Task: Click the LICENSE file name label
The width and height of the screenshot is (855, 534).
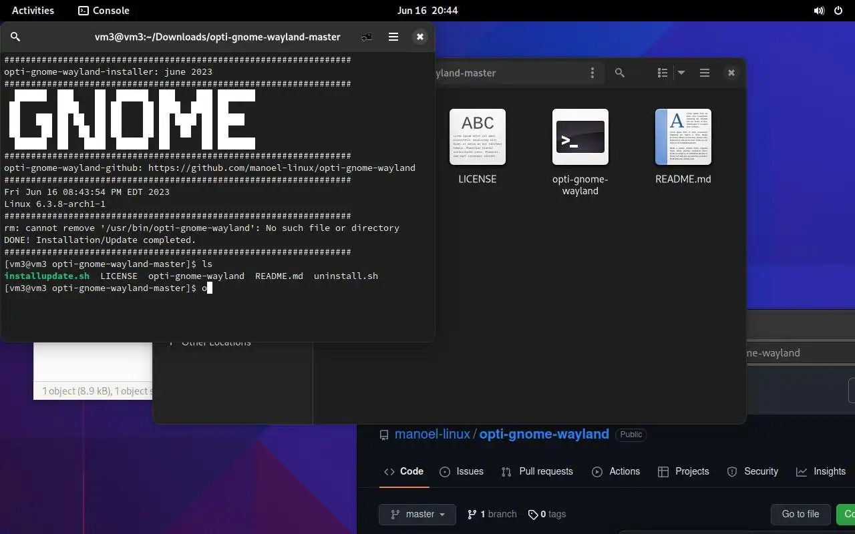Action: [x=478, y=179]
